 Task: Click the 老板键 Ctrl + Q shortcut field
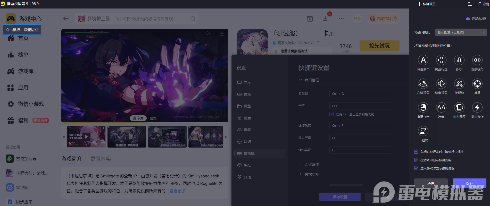click(x=360, y=94)
